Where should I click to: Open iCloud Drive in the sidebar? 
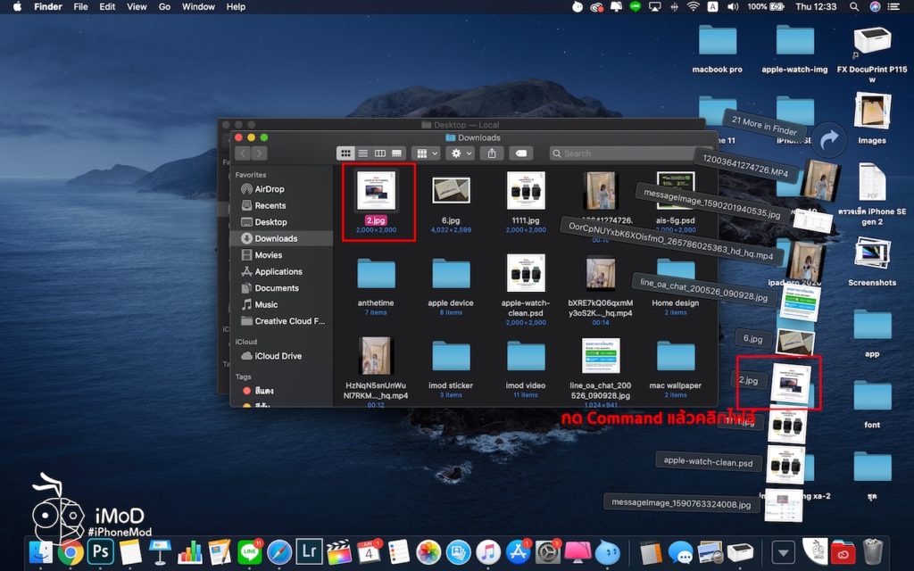[x=278, y=356]
